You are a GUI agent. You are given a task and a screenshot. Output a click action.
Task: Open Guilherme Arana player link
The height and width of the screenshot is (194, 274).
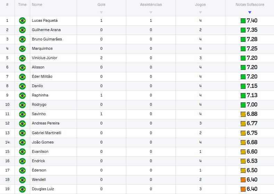tap(46, 30)
